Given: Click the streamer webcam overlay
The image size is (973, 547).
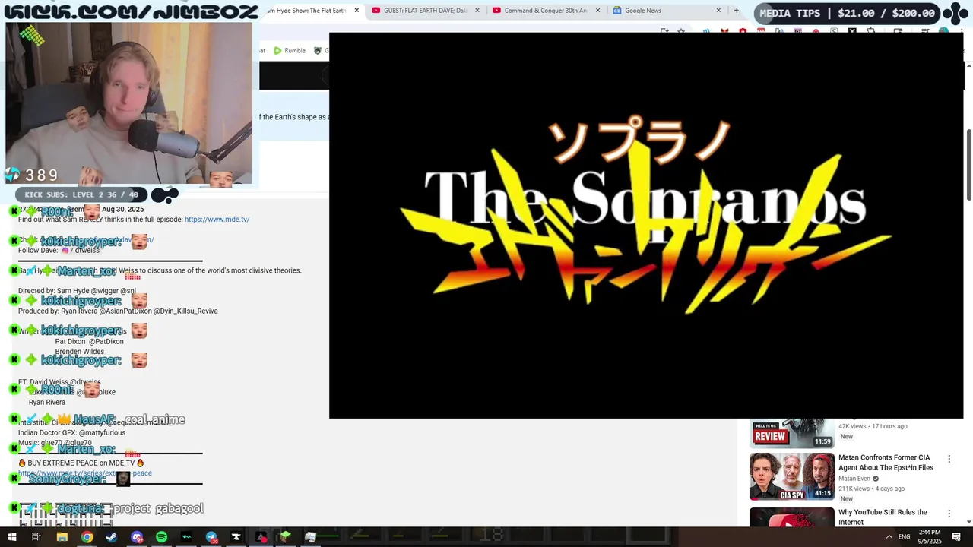Looking at the screenshot, I should [128, 103].
